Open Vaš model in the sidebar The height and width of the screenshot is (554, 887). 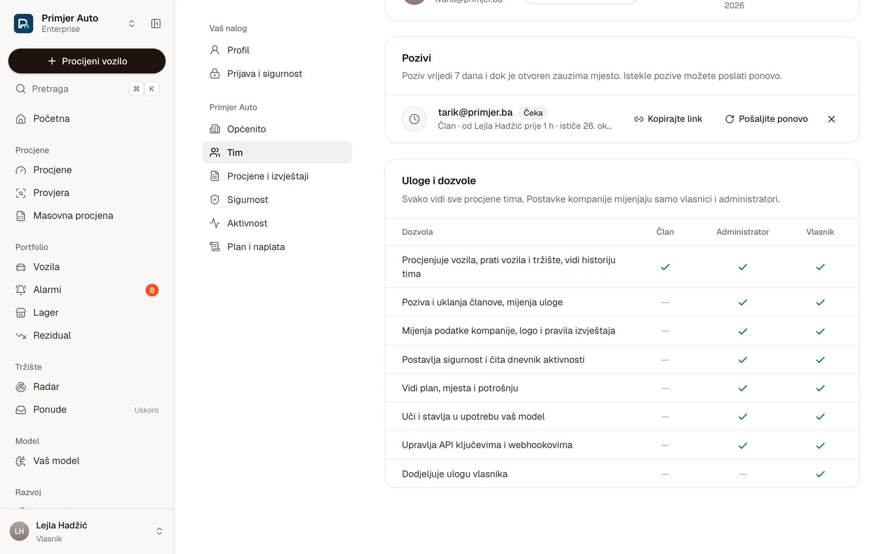pos(87,461)
